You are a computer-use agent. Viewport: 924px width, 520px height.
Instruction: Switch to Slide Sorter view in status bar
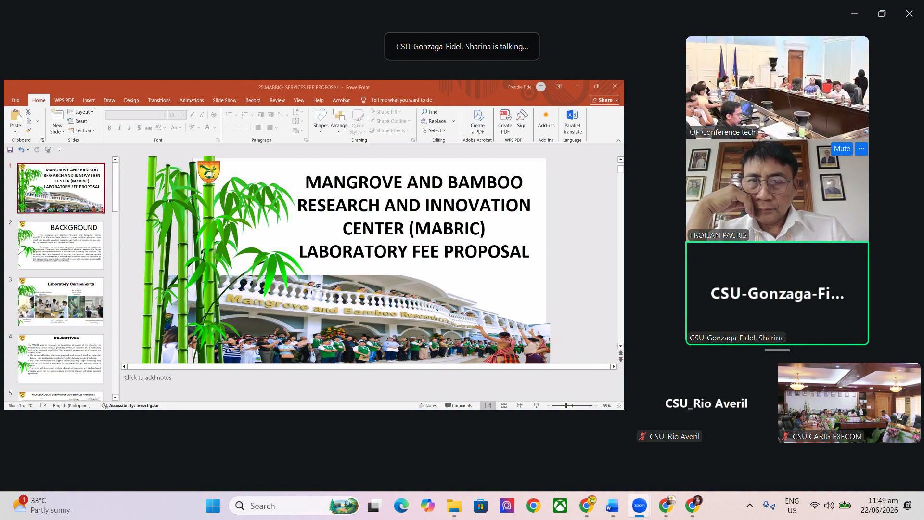pyautogui.click(x=504, y=405)
